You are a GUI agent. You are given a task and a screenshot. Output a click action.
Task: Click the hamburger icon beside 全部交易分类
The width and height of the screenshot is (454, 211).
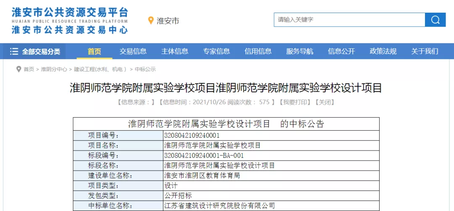tap(14, 52)
